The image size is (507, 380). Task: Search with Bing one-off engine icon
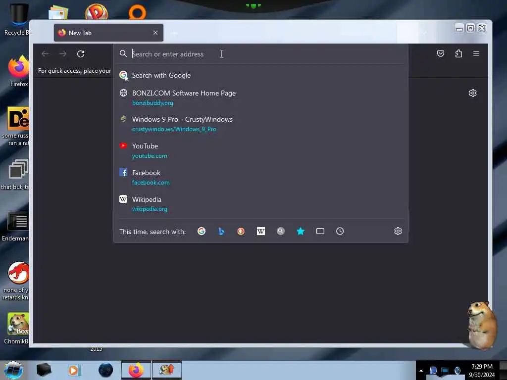[x=221, y=231]
